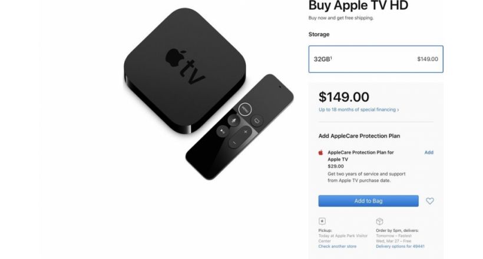Click the Add to Bag button

pyautogui.click(x=368, y=201)
